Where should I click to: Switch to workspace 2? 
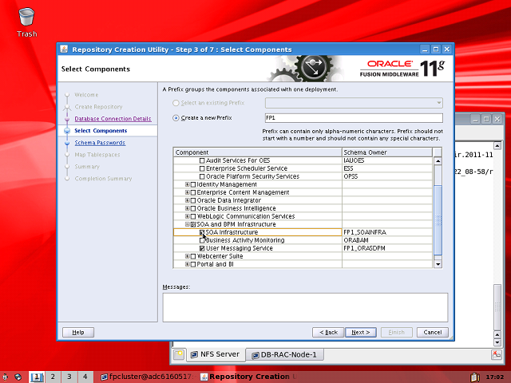pos(53,377)
